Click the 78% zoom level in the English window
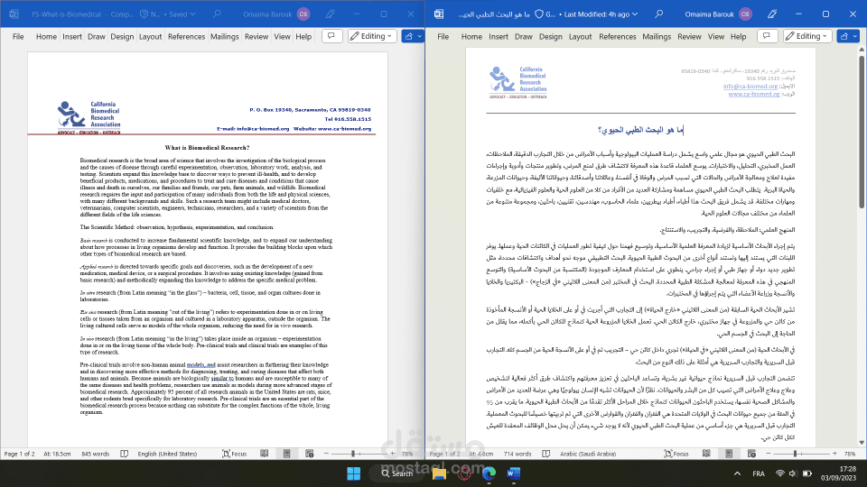867x487 pixels. click(x=407, y=454)
